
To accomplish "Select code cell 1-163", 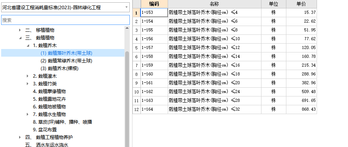I will tap(154, 100).
